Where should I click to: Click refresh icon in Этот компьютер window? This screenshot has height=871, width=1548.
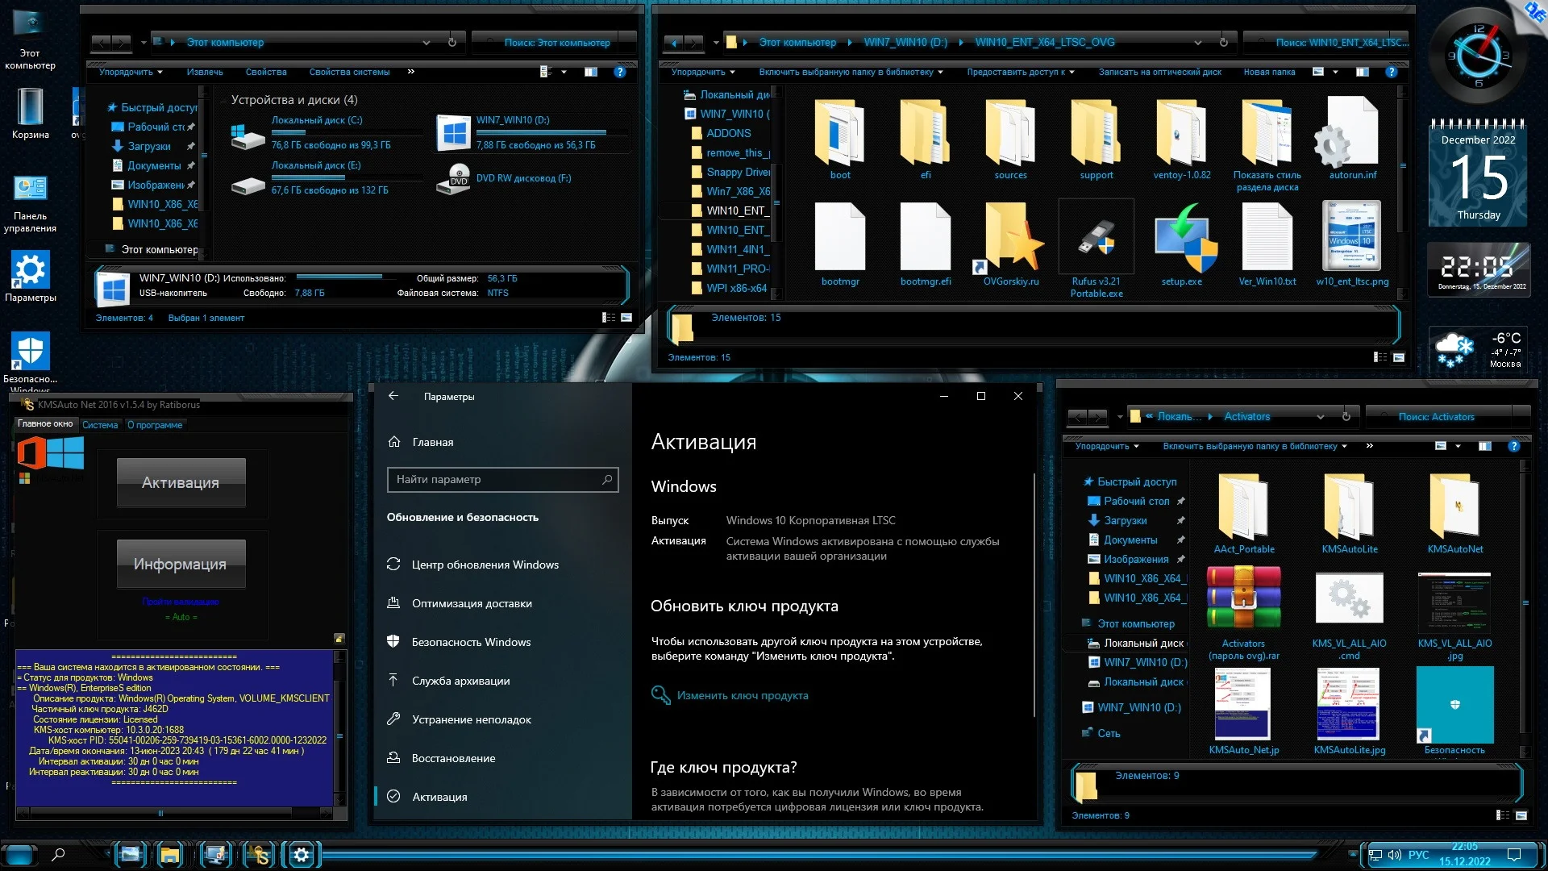[x=452, y=42]
